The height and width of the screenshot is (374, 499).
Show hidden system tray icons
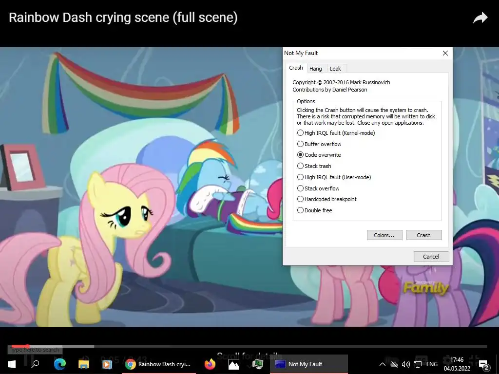tap(383, 364)
